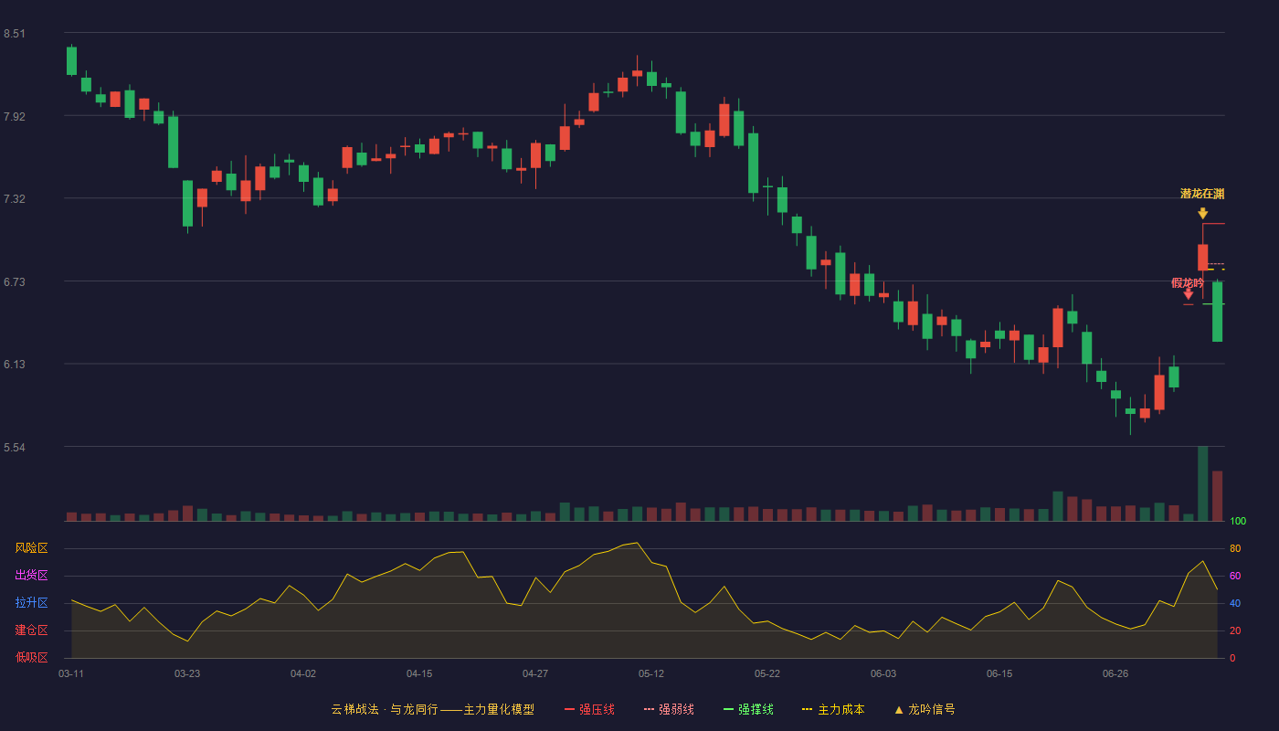Toggle the 龙吟信号 legend entry
The image size is (1279, 731).
pos(924,709)
